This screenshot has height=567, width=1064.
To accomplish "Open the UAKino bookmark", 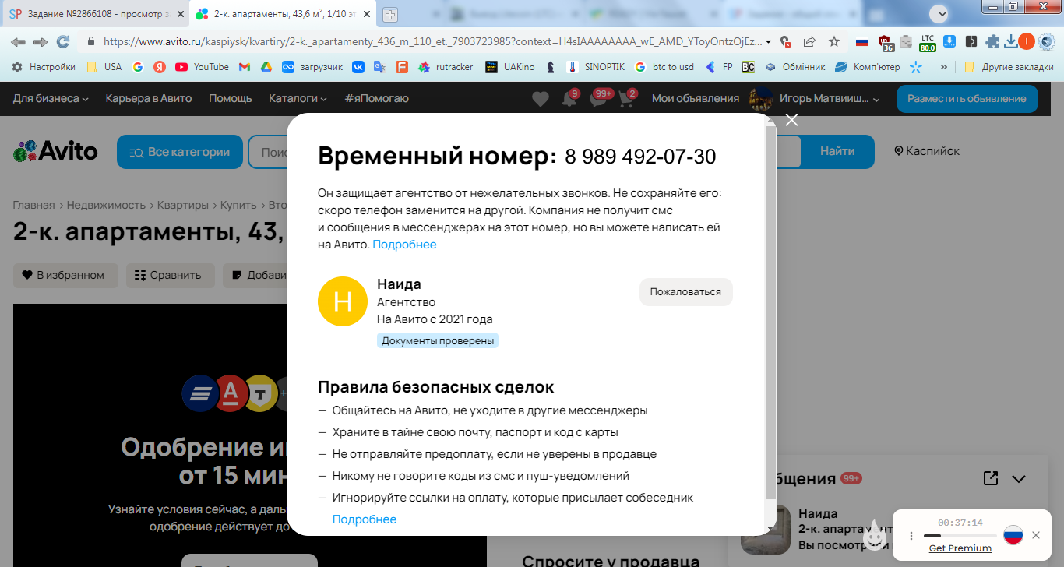I will point(510,67).
